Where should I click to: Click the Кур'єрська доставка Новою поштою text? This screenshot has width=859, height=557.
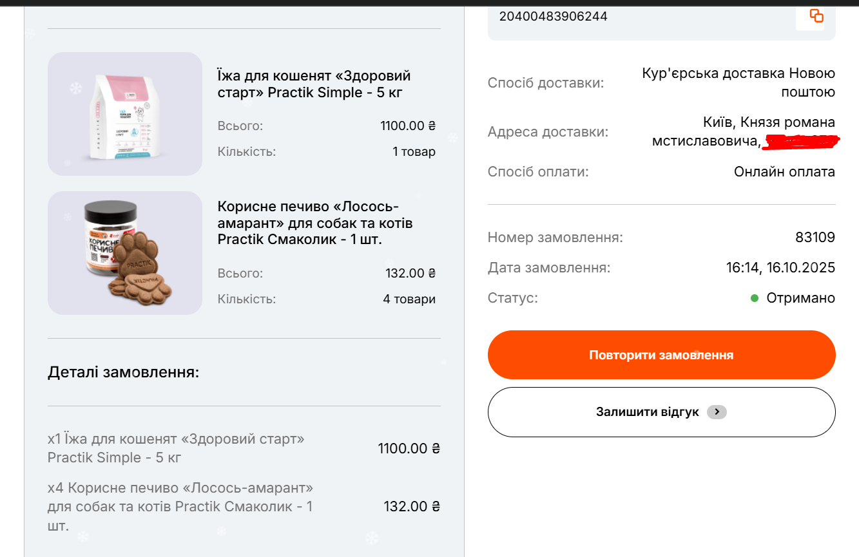point(738,82)
